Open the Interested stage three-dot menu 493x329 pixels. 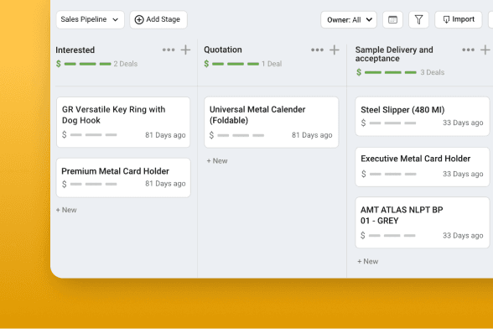point(169,50)
